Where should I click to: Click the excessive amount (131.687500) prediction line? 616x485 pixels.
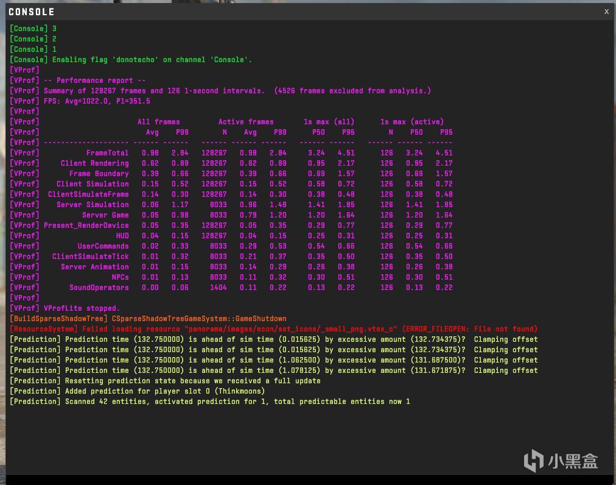[273, 360]
